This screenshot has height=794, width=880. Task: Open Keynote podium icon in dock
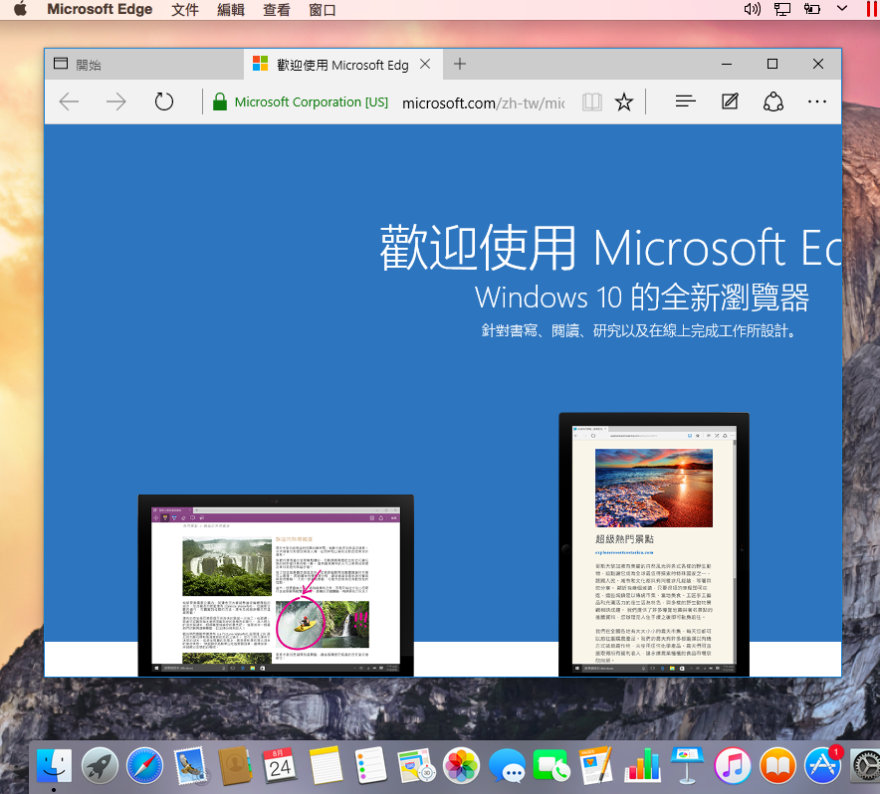tap(688, 765)
